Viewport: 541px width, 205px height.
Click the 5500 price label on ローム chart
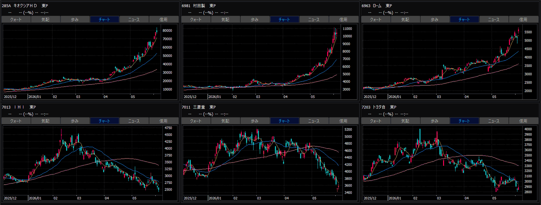pos(528,32)
